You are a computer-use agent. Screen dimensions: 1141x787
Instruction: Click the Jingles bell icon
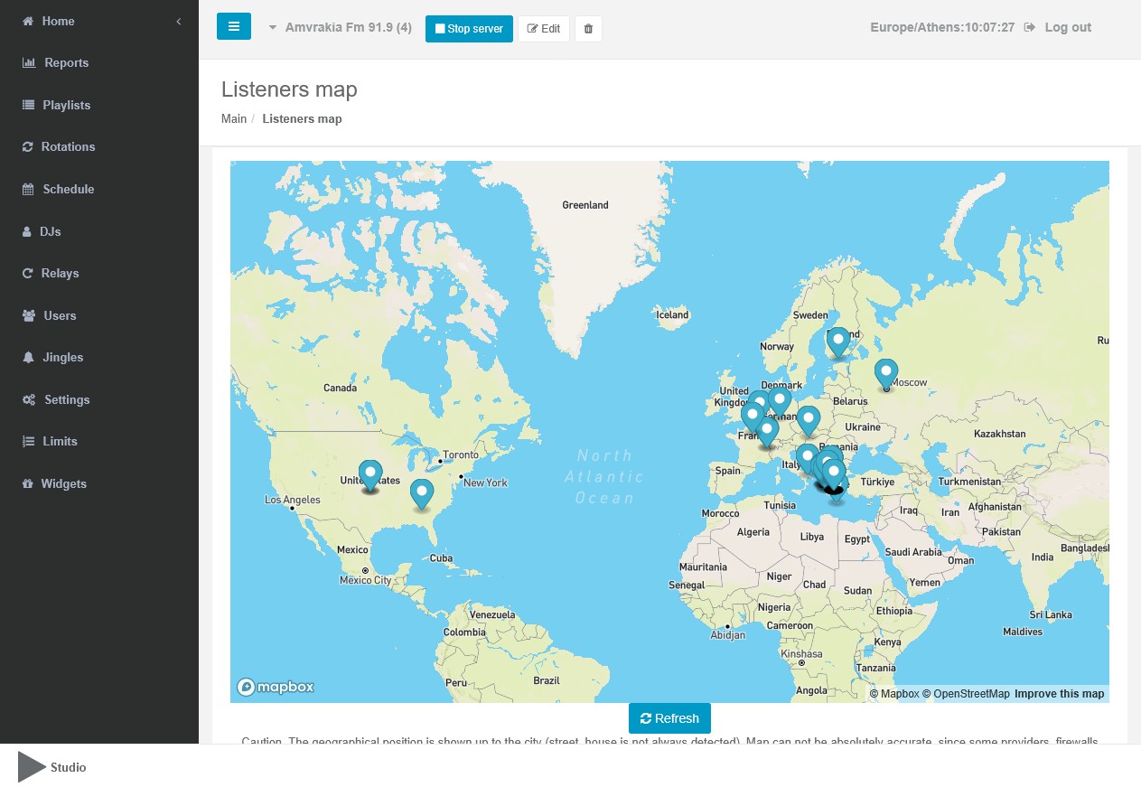(x=28, y=358)
